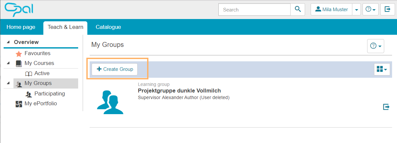Image resolution: width=397 pixels, height=143 pixels.
Task: Leave group via exit icon in row
Action: click(386, 107)
